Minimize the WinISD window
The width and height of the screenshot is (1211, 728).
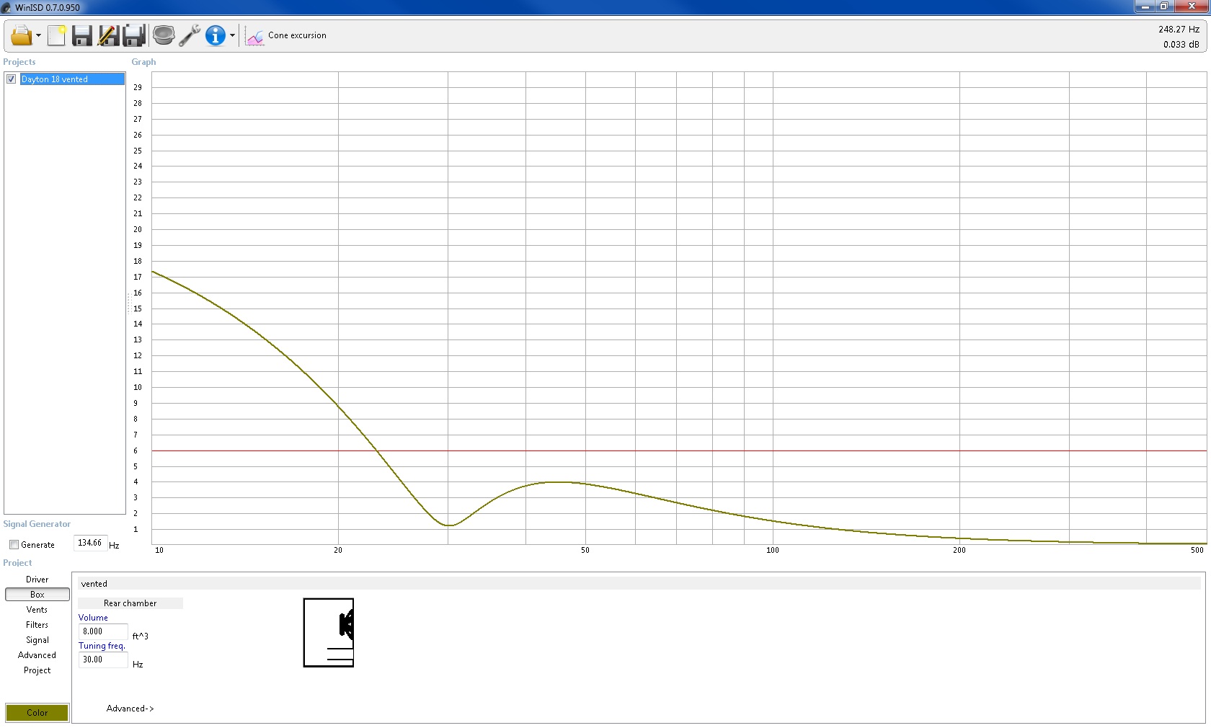tap(1145, 6)
